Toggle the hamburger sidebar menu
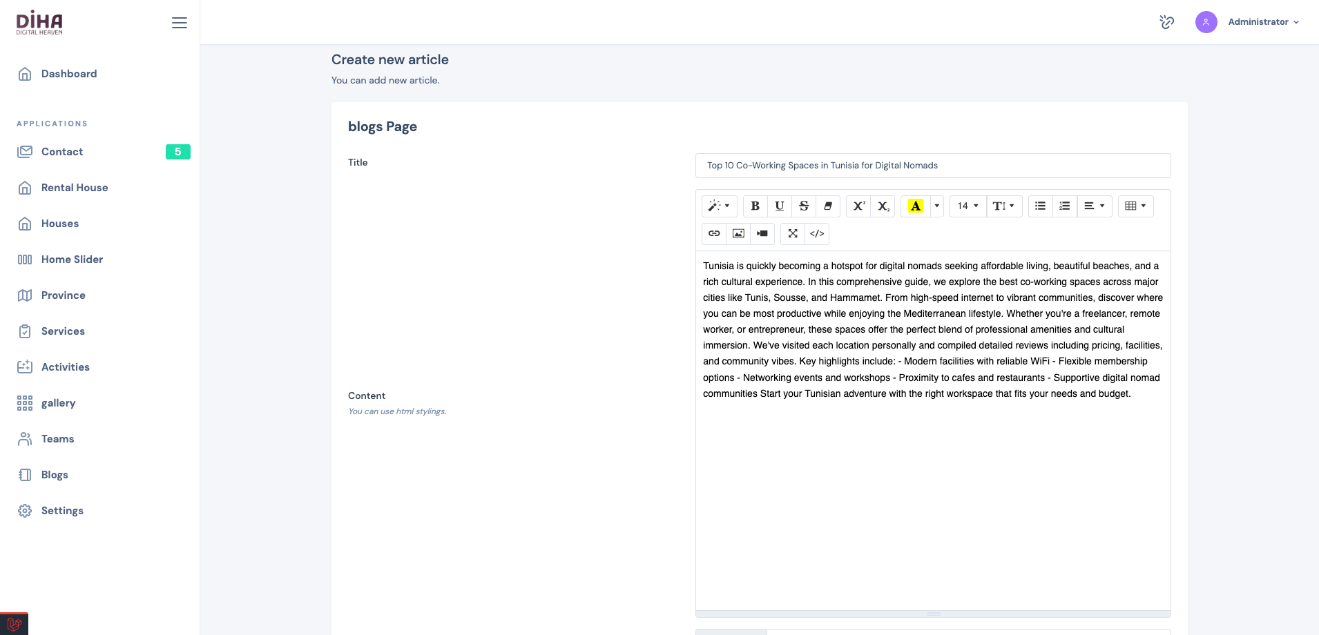The width and height of the screenshot is (1319, 635). (x=180, y=23)
